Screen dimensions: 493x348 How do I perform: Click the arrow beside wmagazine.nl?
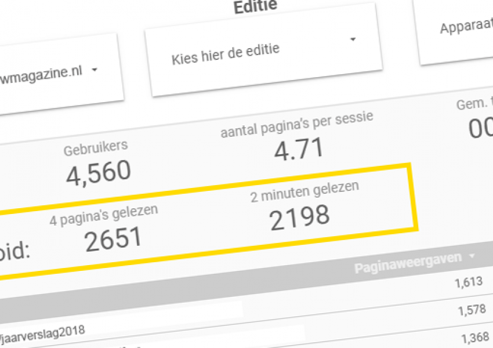(95, 70)
